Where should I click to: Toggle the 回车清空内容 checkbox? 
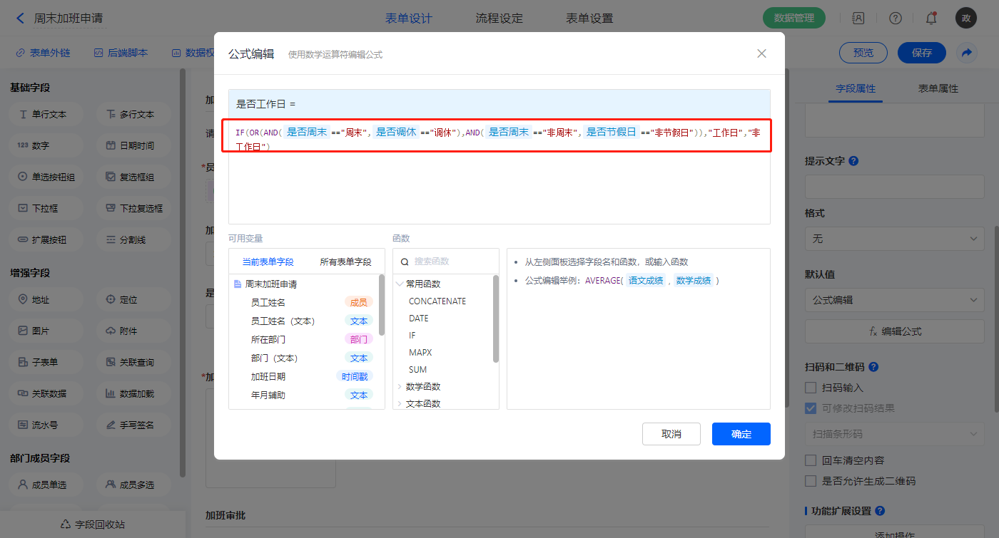click(811, 460)
